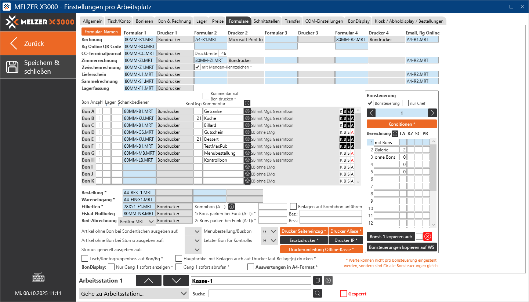Open the COM-Einstellungen tab
The width and height of the screenshot is (529, 302).
[324, 21]
